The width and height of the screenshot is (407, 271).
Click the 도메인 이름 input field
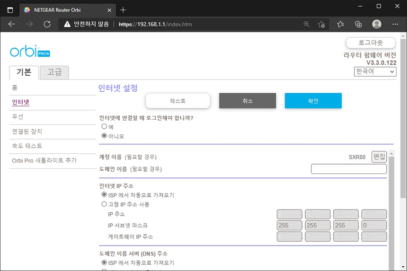click(349, 169)
